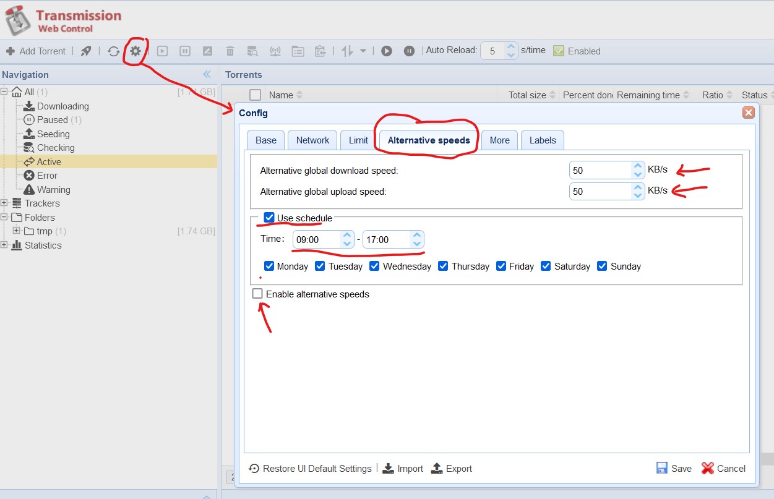Screen dimensions: 774x499
Task: Uncheck Sunday in schedule days
Action: pos(602,266)
